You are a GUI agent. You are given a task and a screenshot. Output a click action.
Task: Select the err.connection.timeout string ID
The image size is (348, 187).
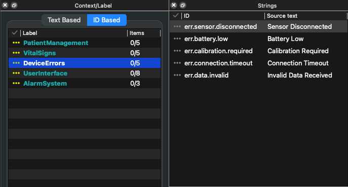coord(218,63)
